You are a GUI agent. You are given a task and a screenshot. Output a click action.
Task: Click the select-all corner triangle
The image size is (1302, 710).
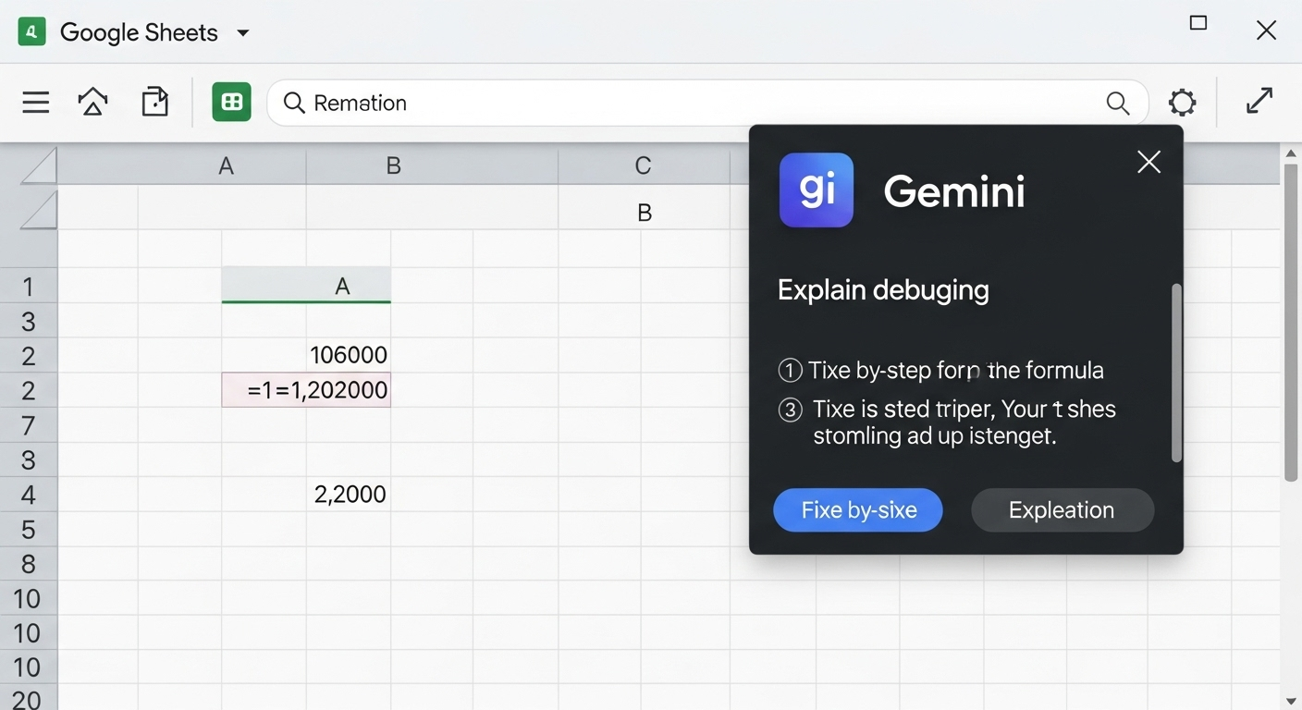[x=38, y=166]
